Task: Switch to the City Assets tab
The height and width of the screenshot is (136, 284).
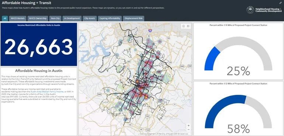Action: (x=90, y=18)
